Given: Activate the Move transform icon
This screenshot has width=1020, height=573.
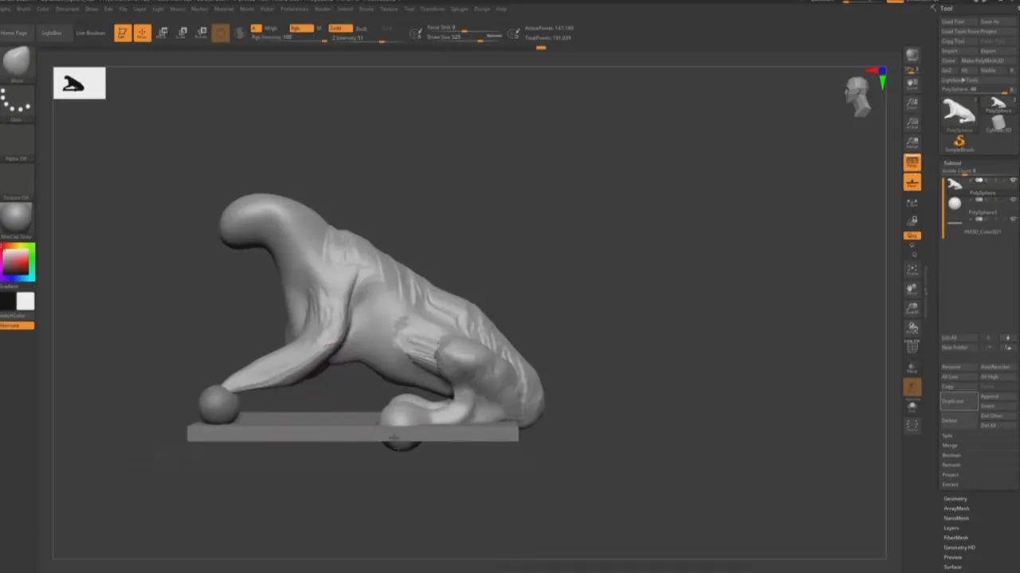Looking at the screenshot, I should [162, 33].
